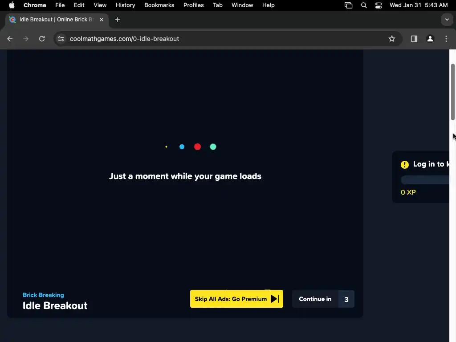
Task: Close the Idle Breakout tab
Action: [x=102, y=20]
